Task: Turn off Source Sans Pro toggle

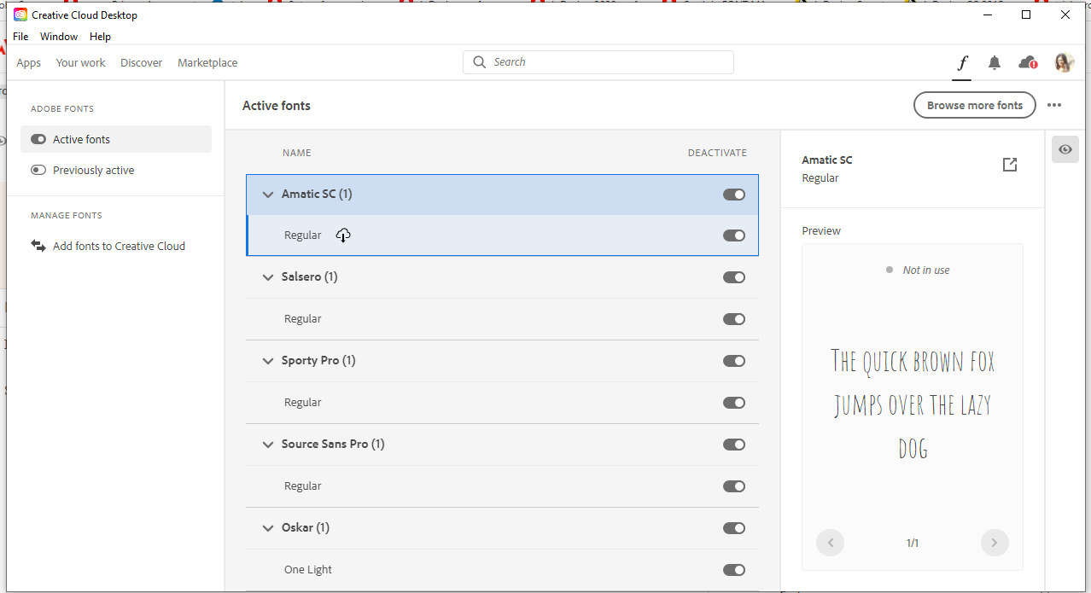Action: click(734, 445)
